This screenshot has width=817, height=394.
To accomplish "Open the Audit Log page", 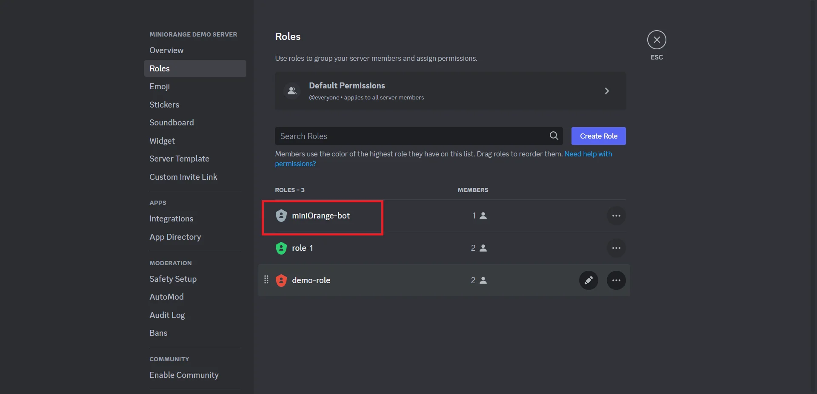I will [x=167, y=315].
